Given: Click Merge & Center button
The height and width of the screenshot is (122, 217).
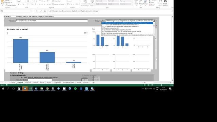Looking at the screenshot, I should [x=59, y=4].
